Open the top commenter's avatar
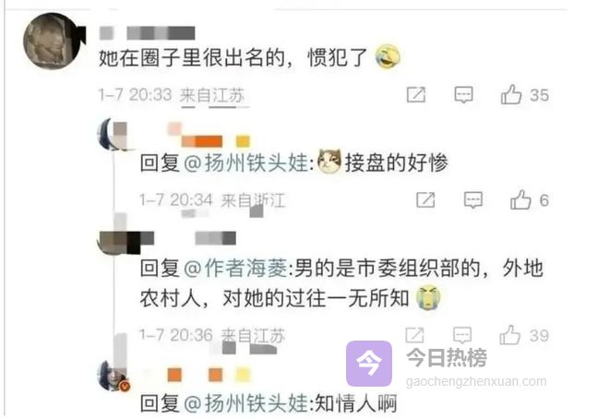609x419 pixels. 53,41
